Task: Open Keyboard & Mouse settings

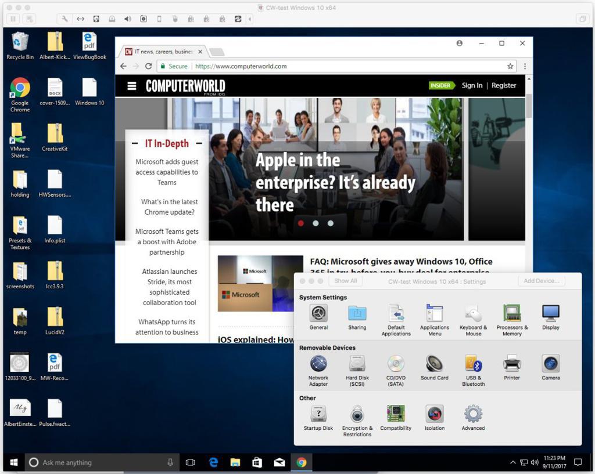Action: point(473,320)
